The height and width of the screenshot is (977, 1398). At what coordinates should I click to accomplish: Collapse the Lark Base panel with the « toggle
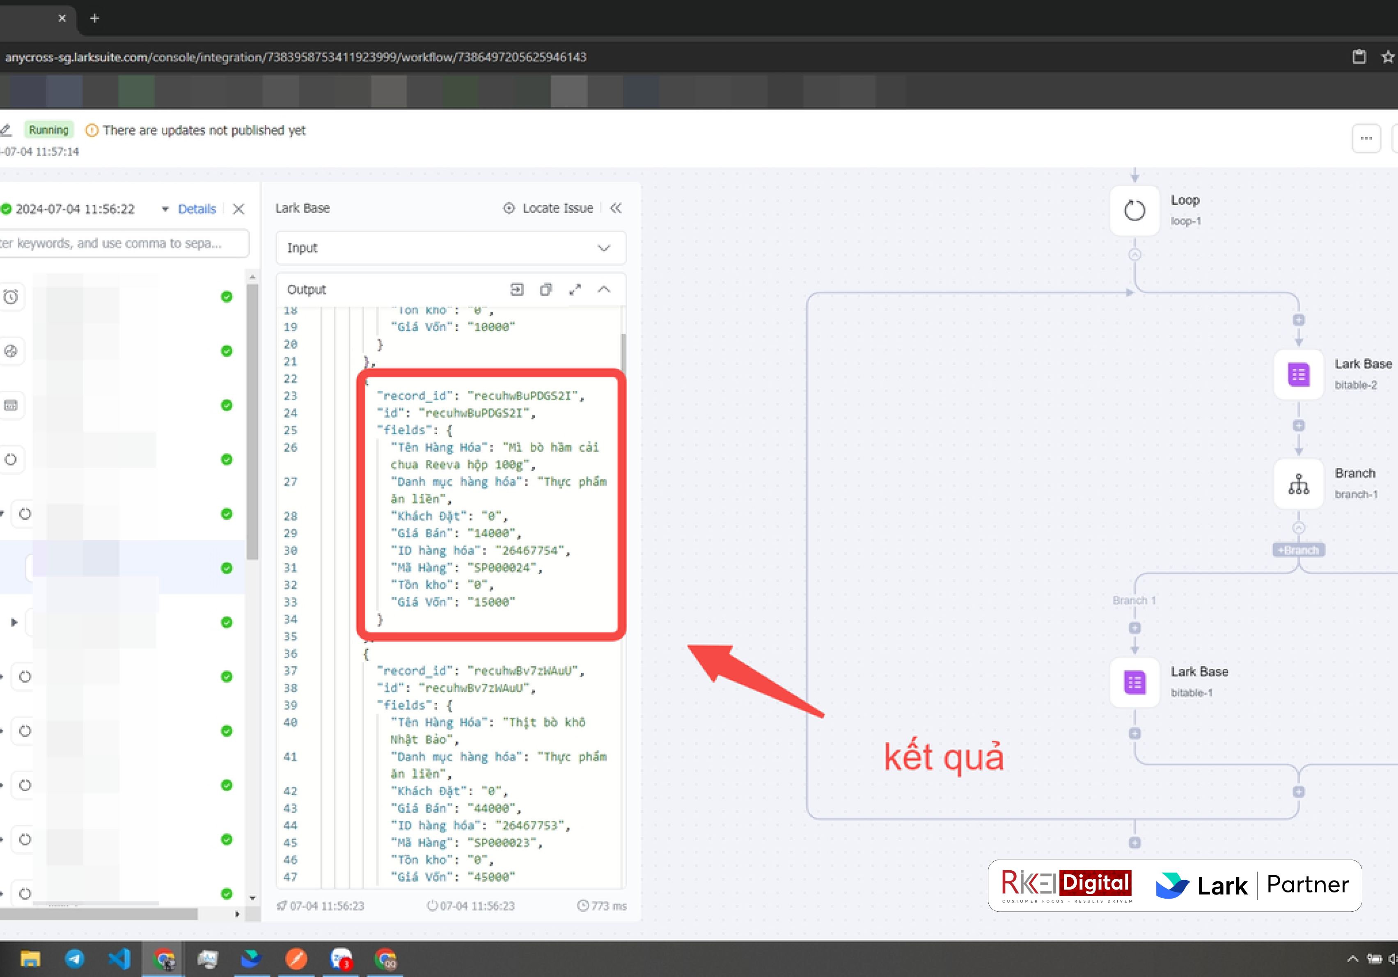tap(616, 208)
